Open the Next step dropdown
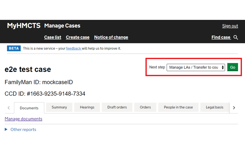This screenshot has height=163, width=245. [x=196, y=67]
